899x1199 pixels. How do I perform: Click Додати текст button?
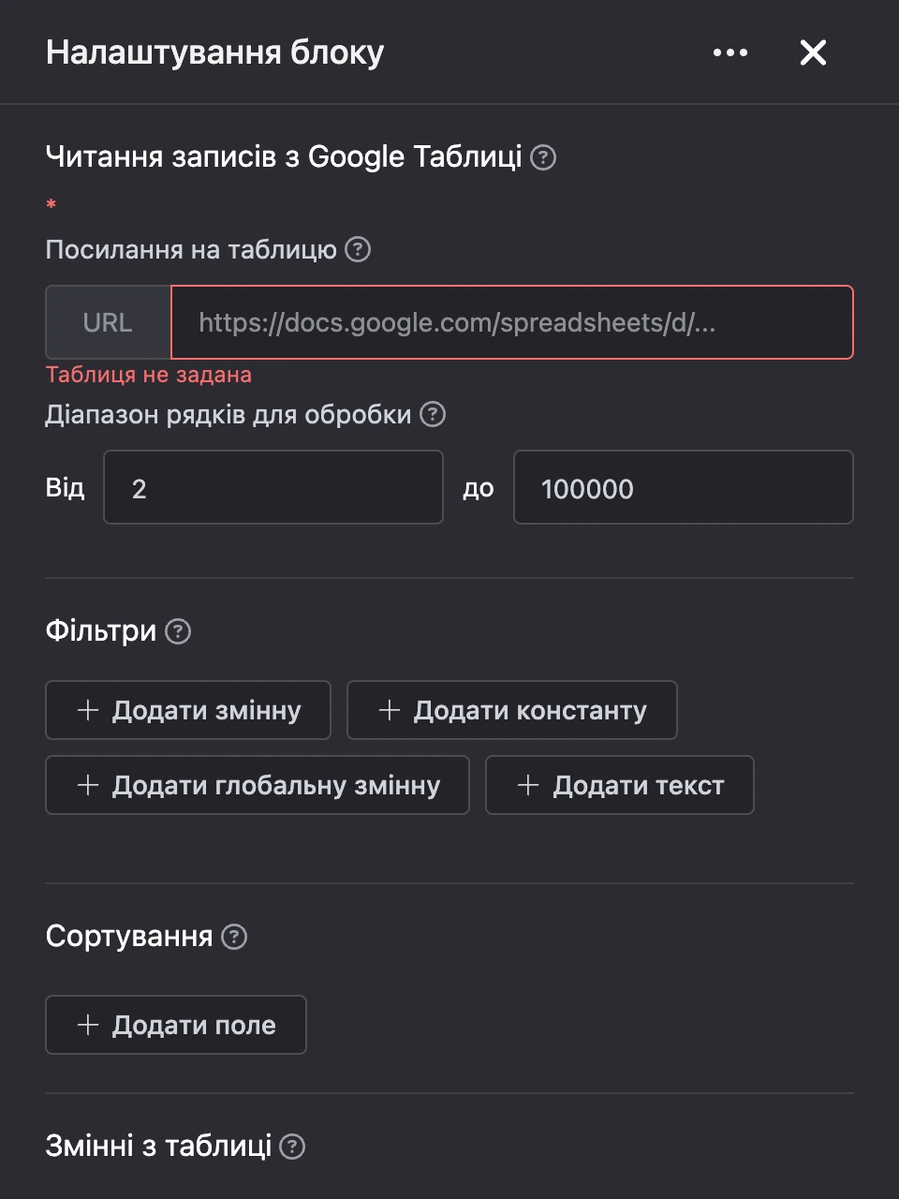point(620,785)
